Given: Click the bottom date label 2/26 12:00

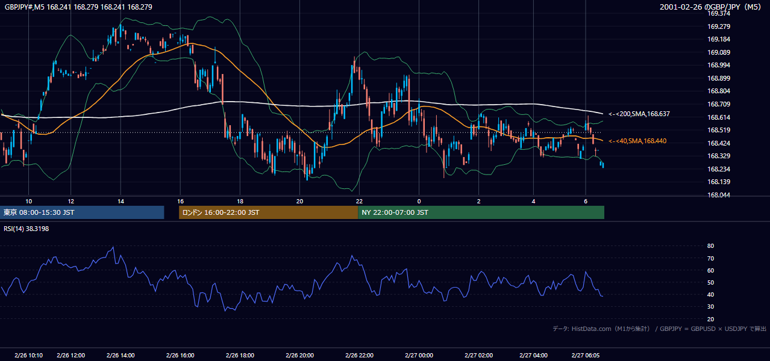Looking at the screenshot, I should pyautogui.click(x=70, y=355).
